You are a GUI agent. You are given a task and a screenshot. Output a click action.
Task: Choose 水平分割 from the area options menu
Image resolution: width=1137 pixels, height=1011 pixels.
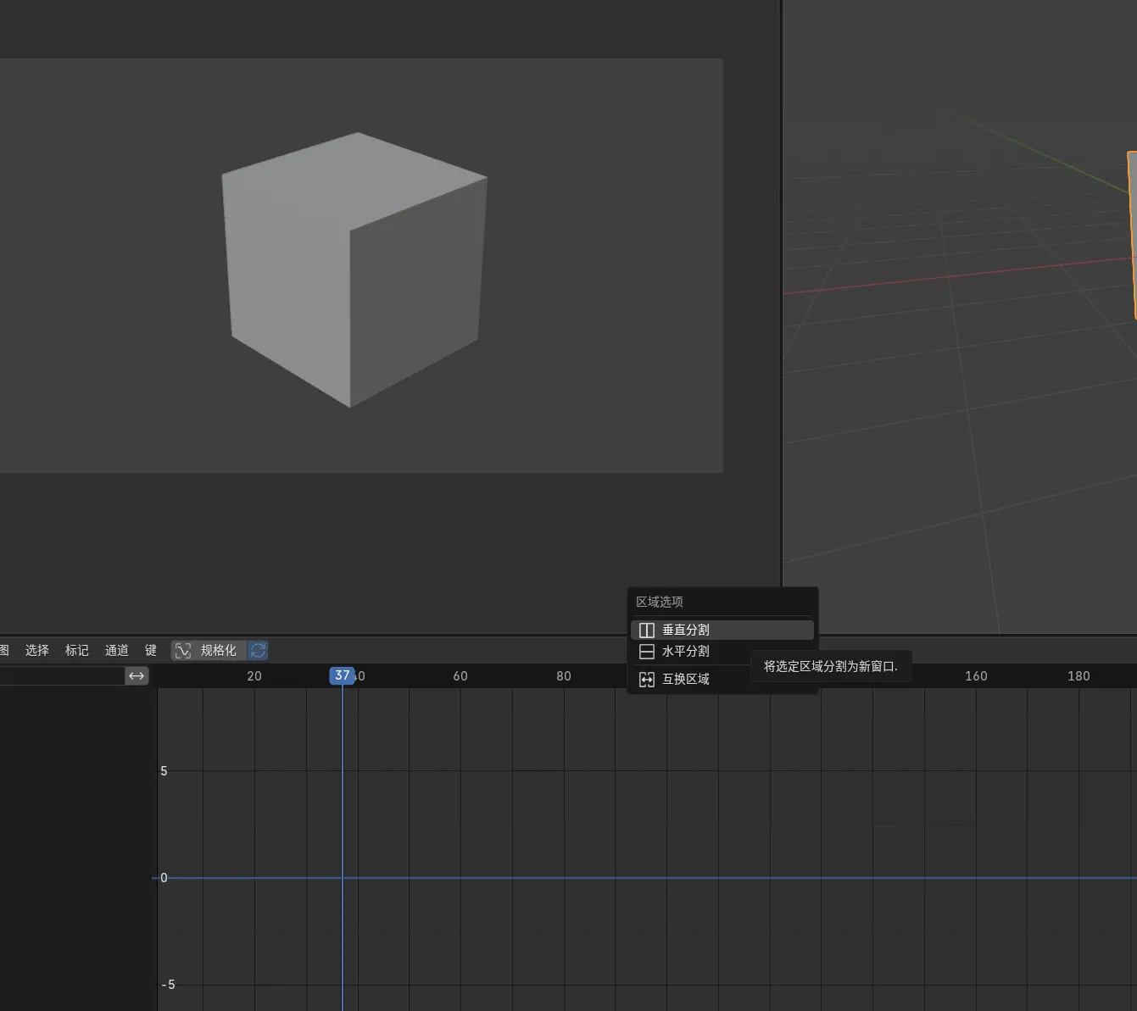(x=722, y=652)
